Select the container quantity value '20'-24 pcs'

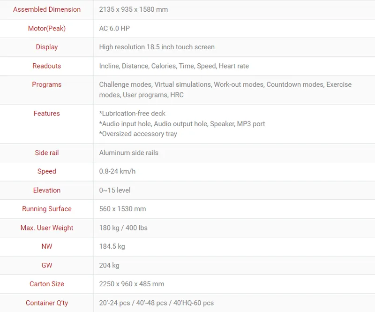point(157,303)
